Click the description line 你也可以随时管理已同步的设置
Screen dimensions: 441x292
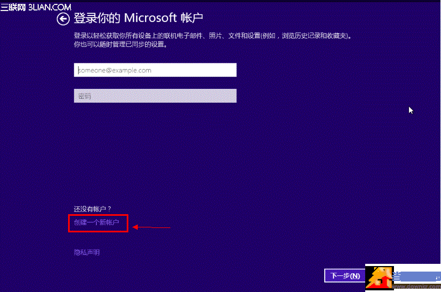tap(121, 44)
